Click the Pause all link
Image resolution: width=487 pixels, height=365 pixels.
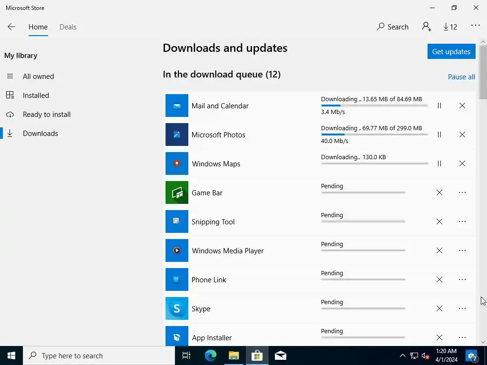click(461, 77)
